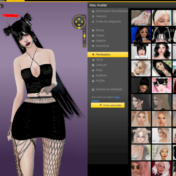
Task: Pan camera left with the left arrow
Action: 76,22
